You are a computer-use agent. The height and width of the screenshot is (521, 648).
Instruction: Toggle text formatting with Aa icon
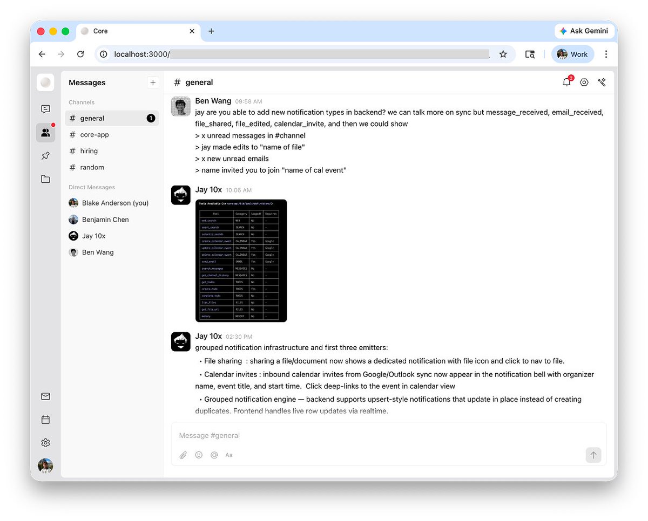pos(229,455)
